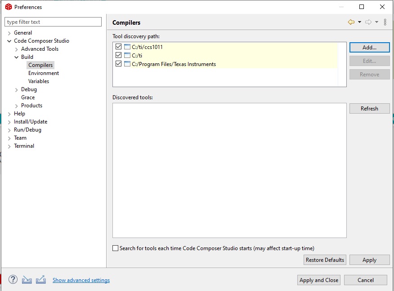This screenshot has width=394, height=291.
Task: Collapse the Build tree node
Action: pos(17,57)
